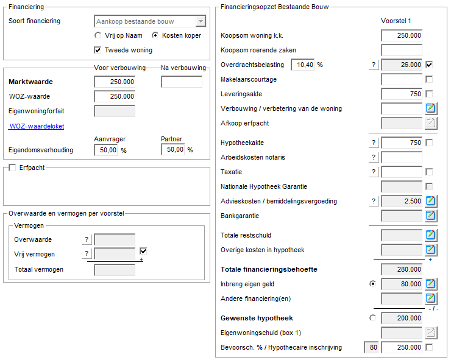Tick the Hypotheekakte checkbox
The width and height of the screenshot is (451, 360).
tap(429, 143)
